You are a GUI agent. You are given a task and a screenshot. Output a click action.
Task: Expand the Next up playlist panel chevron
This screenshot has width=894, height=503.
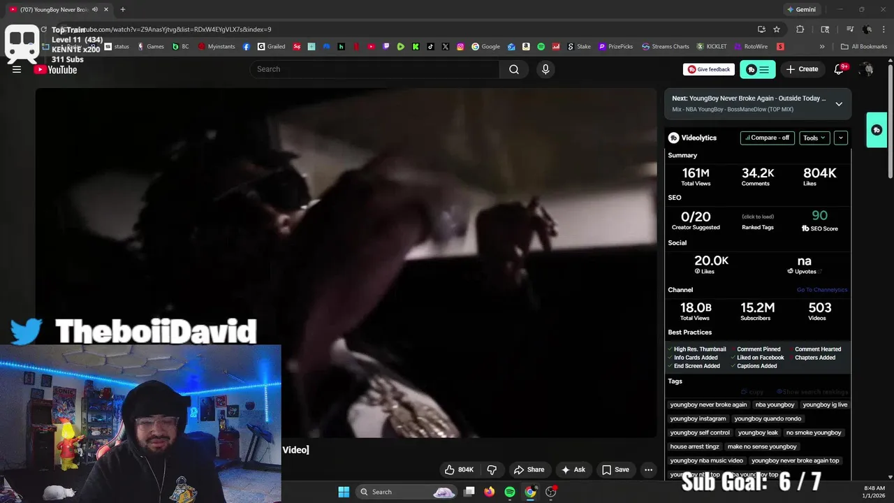click(x=839, y=104)
